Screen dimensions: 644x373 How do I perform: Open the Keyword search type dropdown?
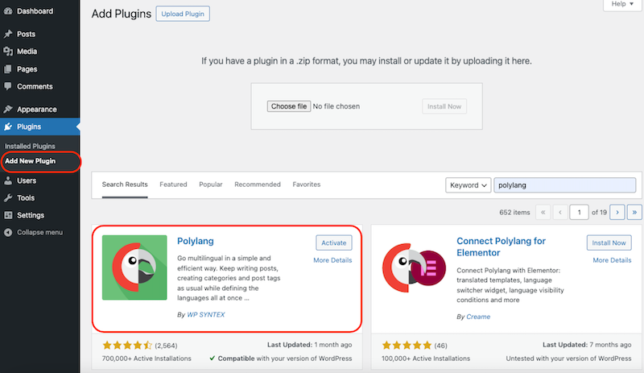tap(469, 185)
